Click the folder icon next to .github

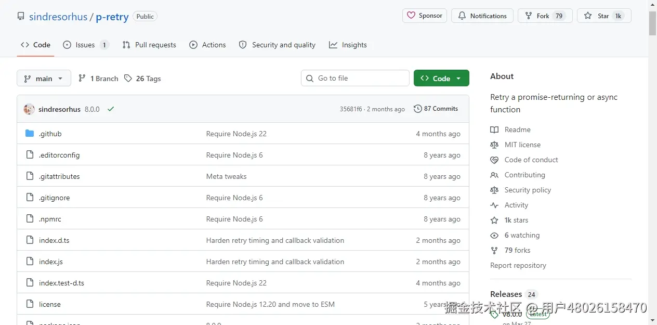tap(30, 134)
